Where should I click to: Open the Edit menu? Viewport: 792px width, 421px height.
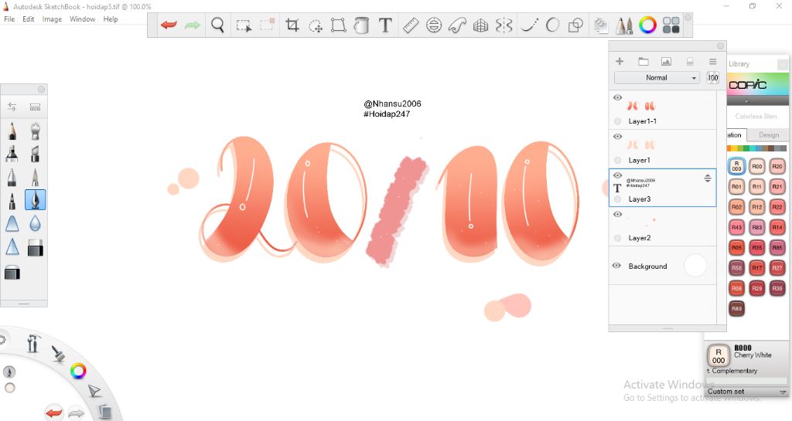click(x=29, y=19)
